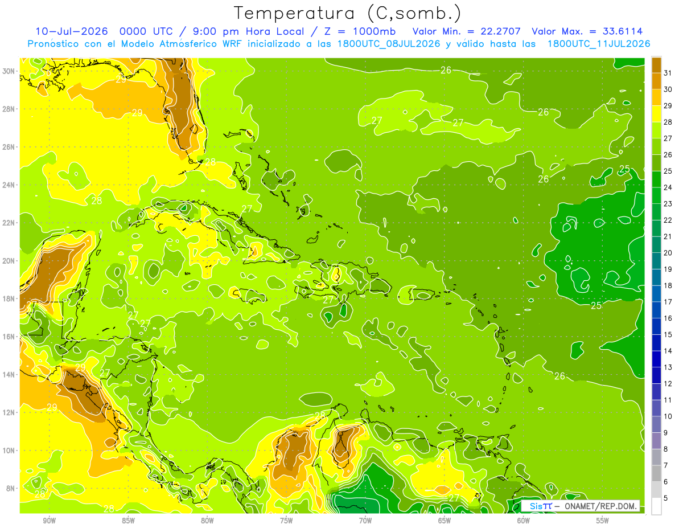Click the 90W longitude axis label
Viewport: 683px width, 528px height.
[x=50, y=521]
